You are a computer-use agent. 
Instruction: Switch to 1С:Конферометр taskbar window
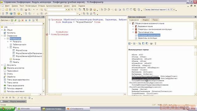tap(78, 109)
